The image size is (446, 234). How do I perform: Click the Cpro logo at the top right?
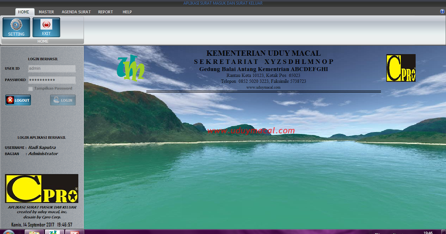401,68
